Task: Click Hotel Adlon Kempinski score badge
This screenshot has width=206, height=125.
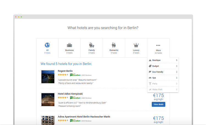Action: [x=71, y=98]
